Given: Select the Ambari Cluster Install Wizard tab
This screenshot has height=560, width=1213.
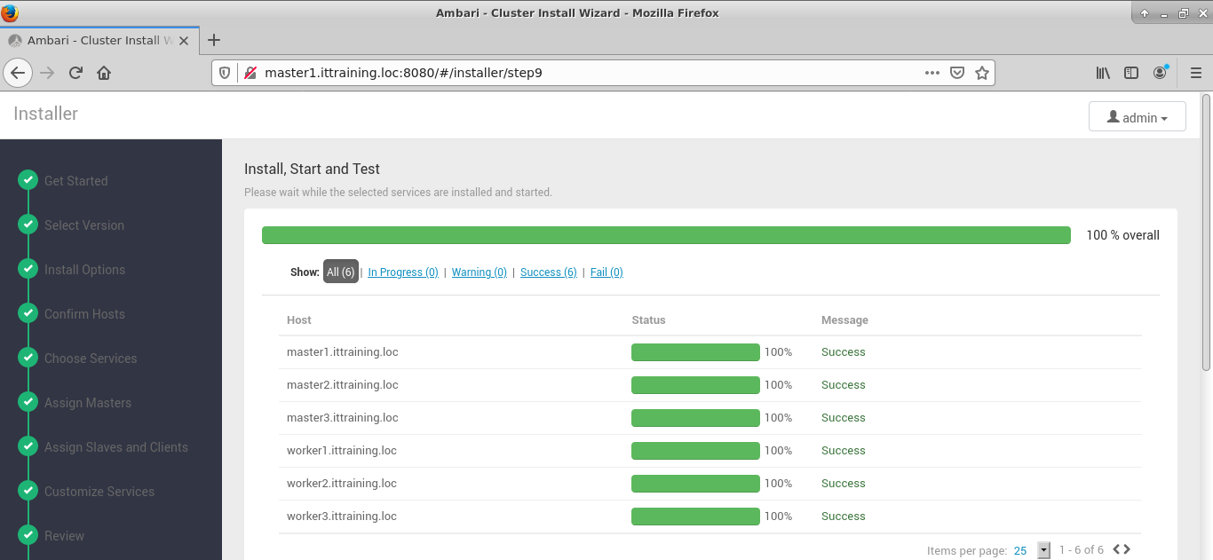Looking at the screenshot, I should click(93, 41).
